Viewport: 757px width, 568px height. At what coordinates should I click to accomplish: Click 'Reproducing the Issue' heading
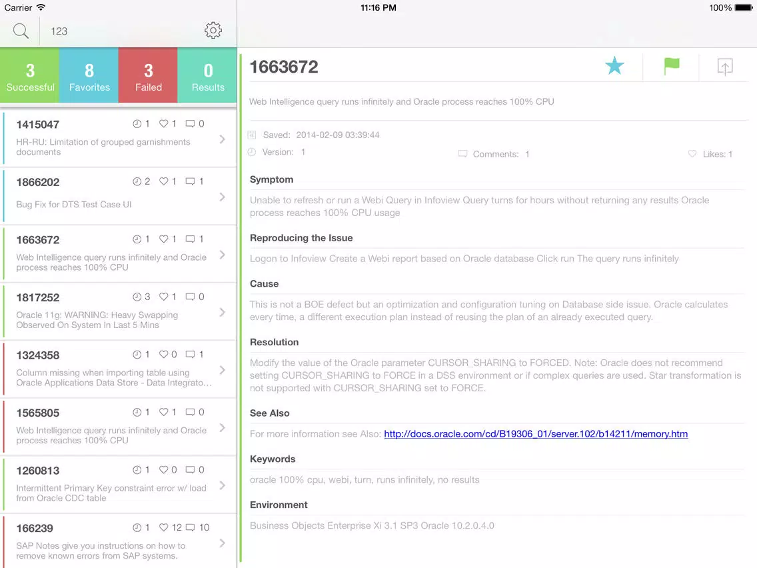click(301, 237)
